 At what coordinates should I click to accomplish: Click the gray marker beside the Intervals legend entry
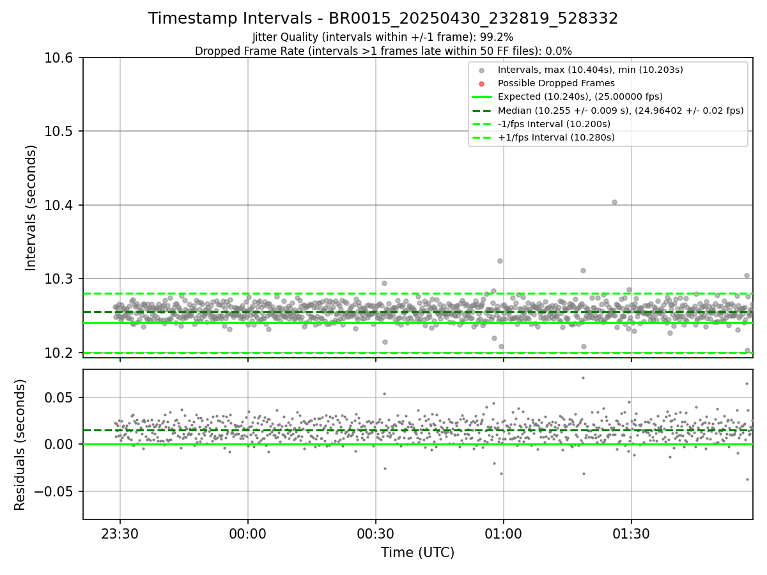pos(482,70)
